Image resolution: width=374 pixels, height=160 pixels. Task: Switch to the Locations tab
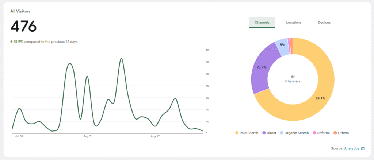coord(294,23)
